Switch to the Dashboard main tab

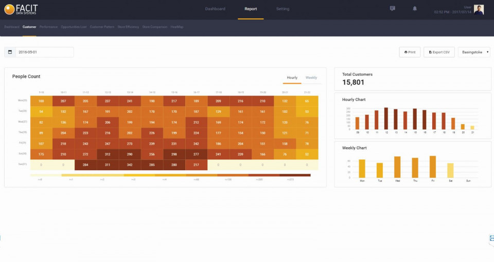coord(215,9)
